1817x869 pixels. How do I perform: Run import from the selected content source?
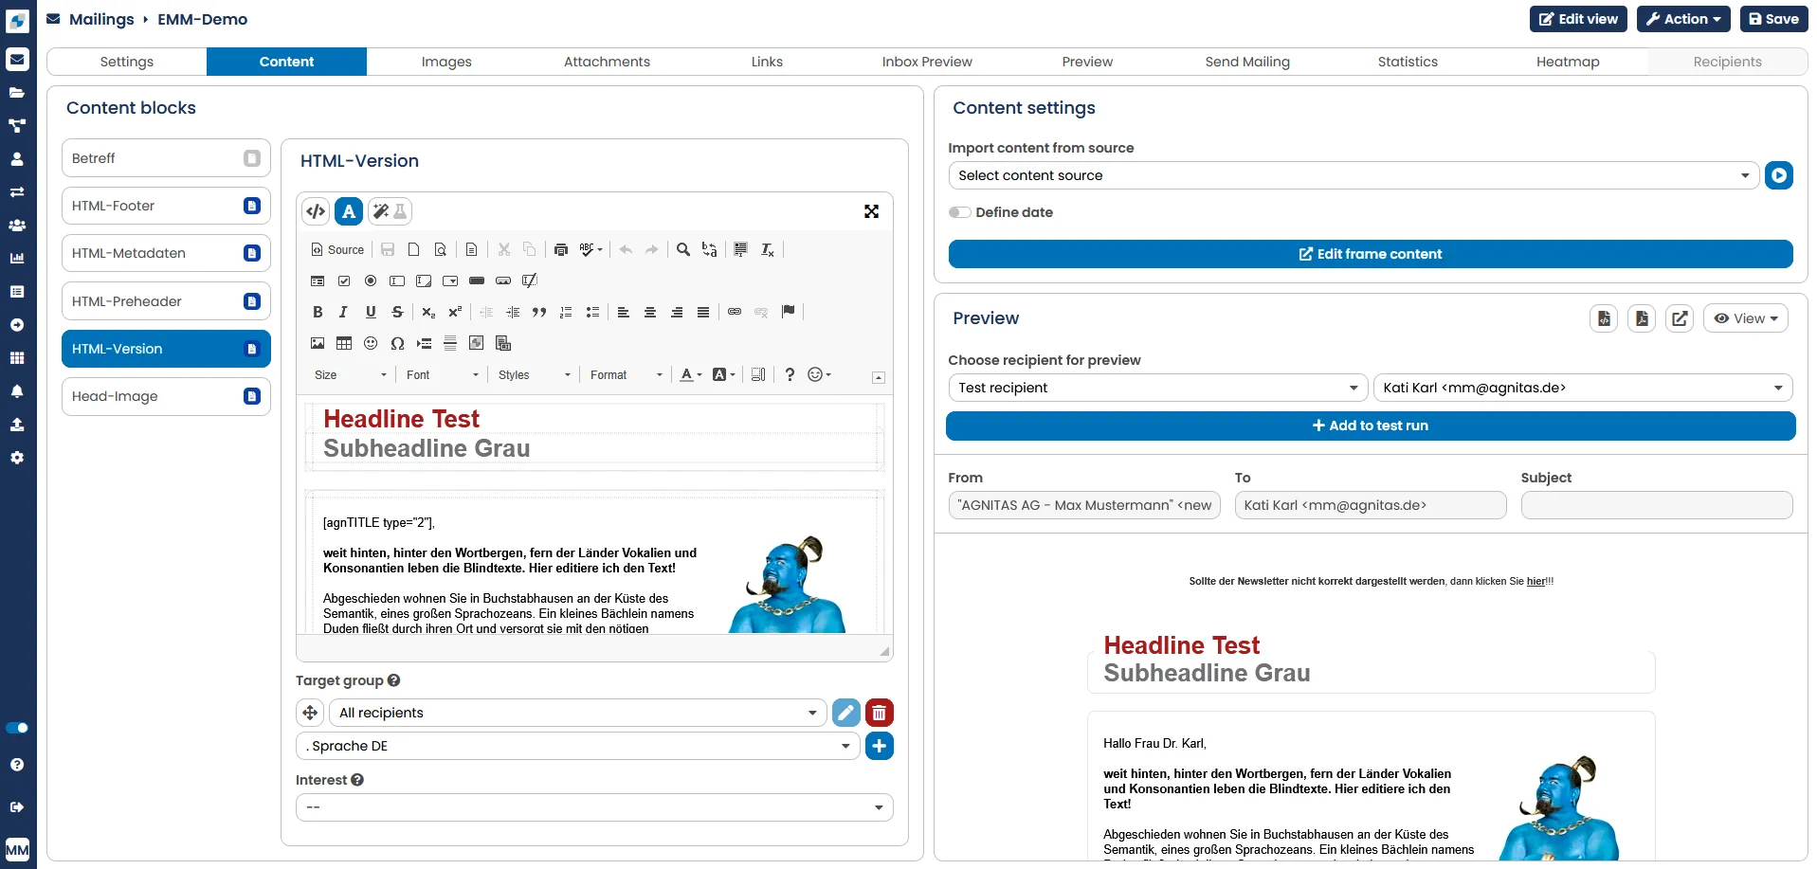click(1779, 175)
